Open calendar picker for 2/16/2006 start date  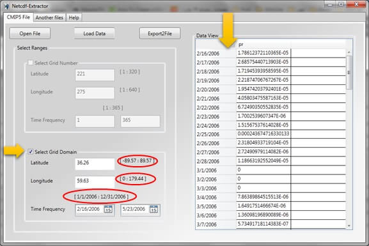coord(108,209)
